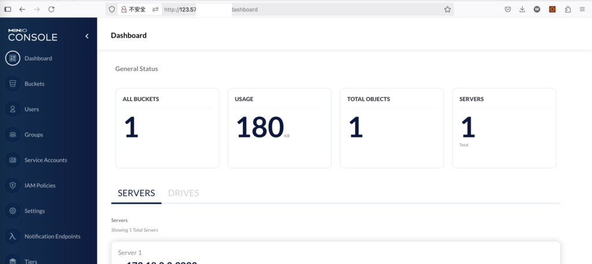Click the TOTAL OBJECTS card
This screenshot has width=592, height=264.
point(392,128)
